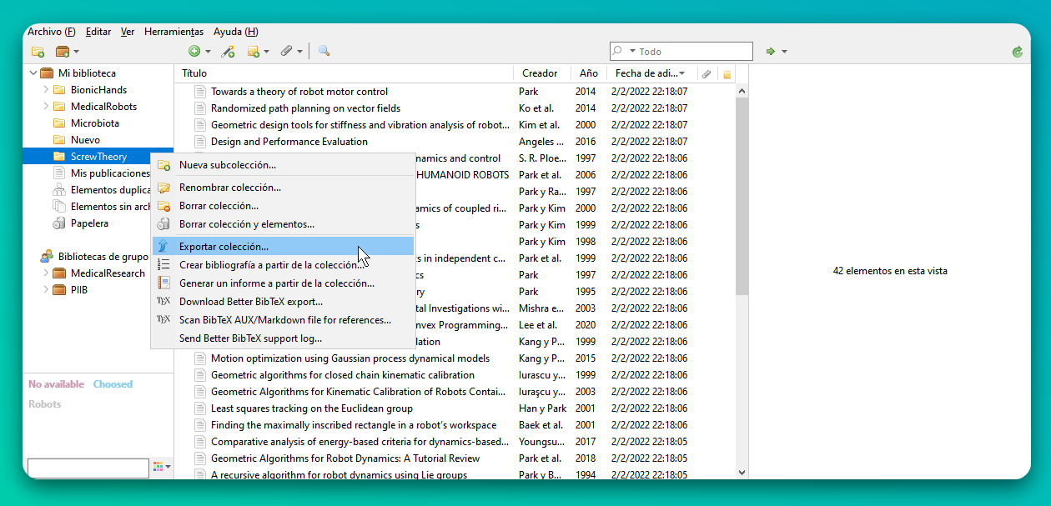Click the green sync icon at top right
Screen dimensions: 1051x506
coord(1017,52)
